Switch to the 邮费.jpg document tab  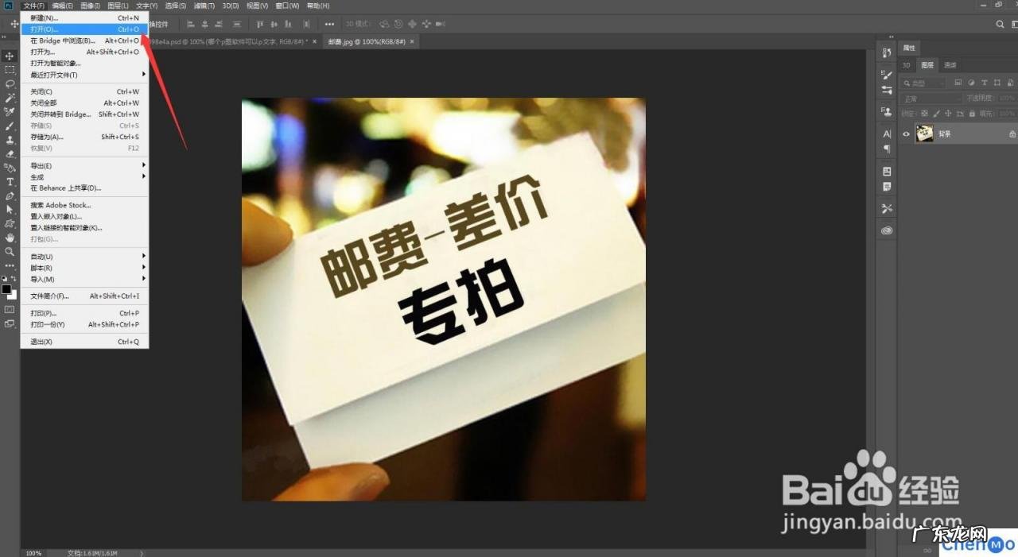coord(366,41)
